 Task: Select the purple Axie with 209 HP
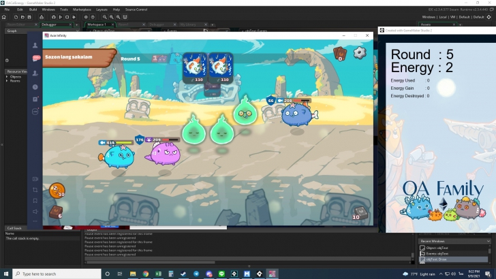click(x=164, y=154)
